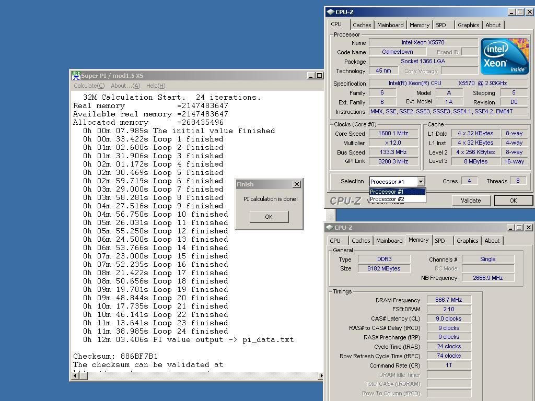Click the 8182 MBytes memory size value
This screenshot has height=401, width=535.
pos(384,268)
